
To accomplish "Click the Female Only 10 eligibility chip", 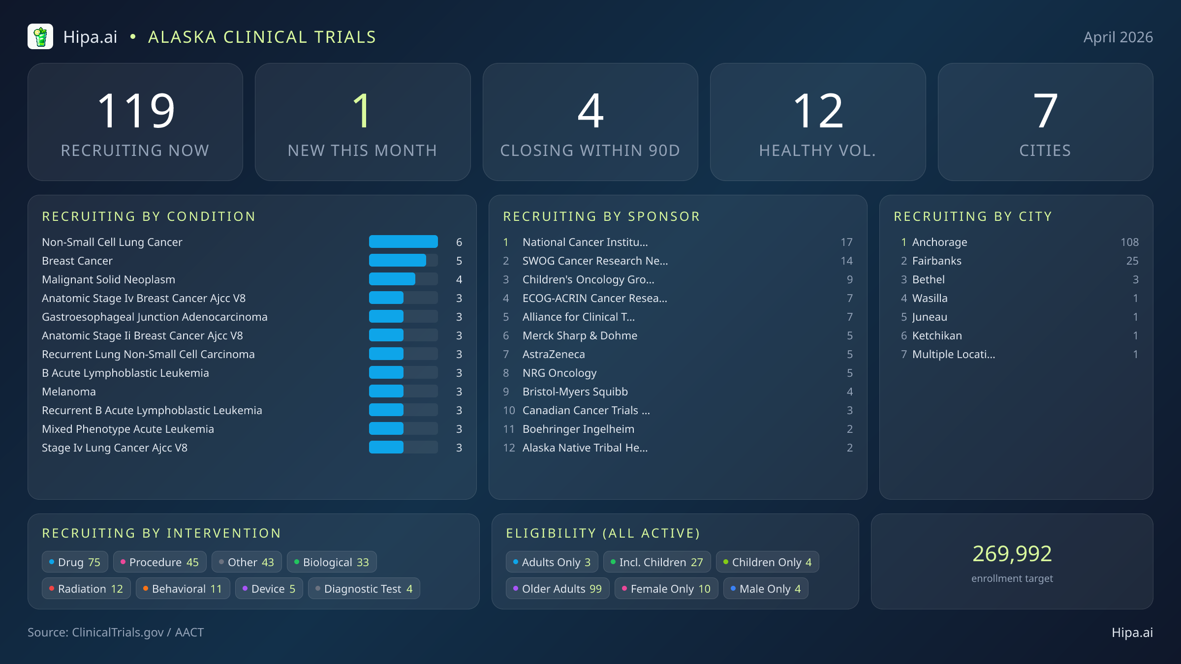I will (666, 588).
